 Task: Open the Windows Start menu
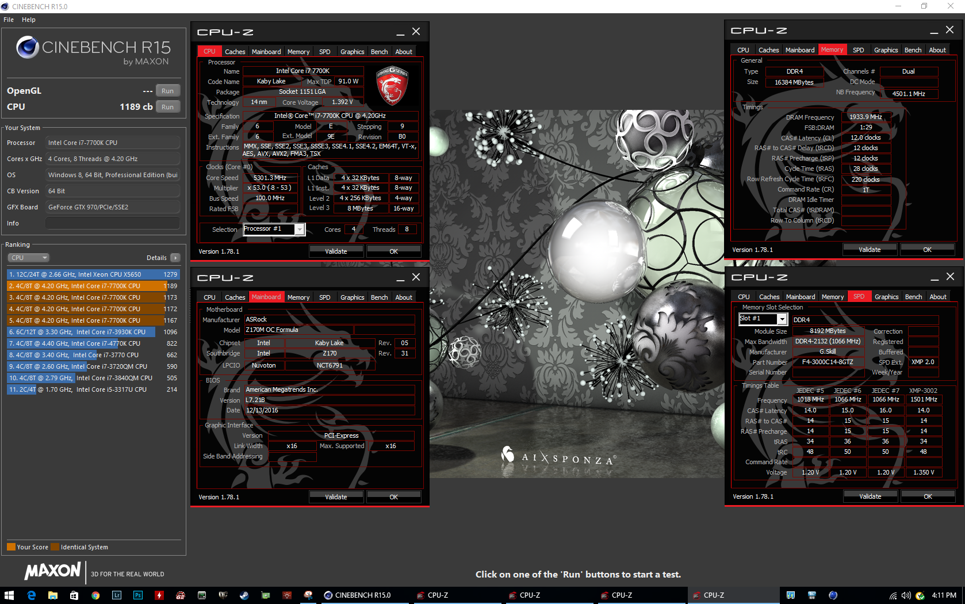click(9, 595)
